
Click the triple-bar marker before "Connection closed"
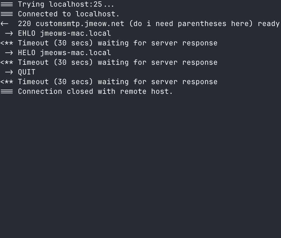click(x=7, y=92)
